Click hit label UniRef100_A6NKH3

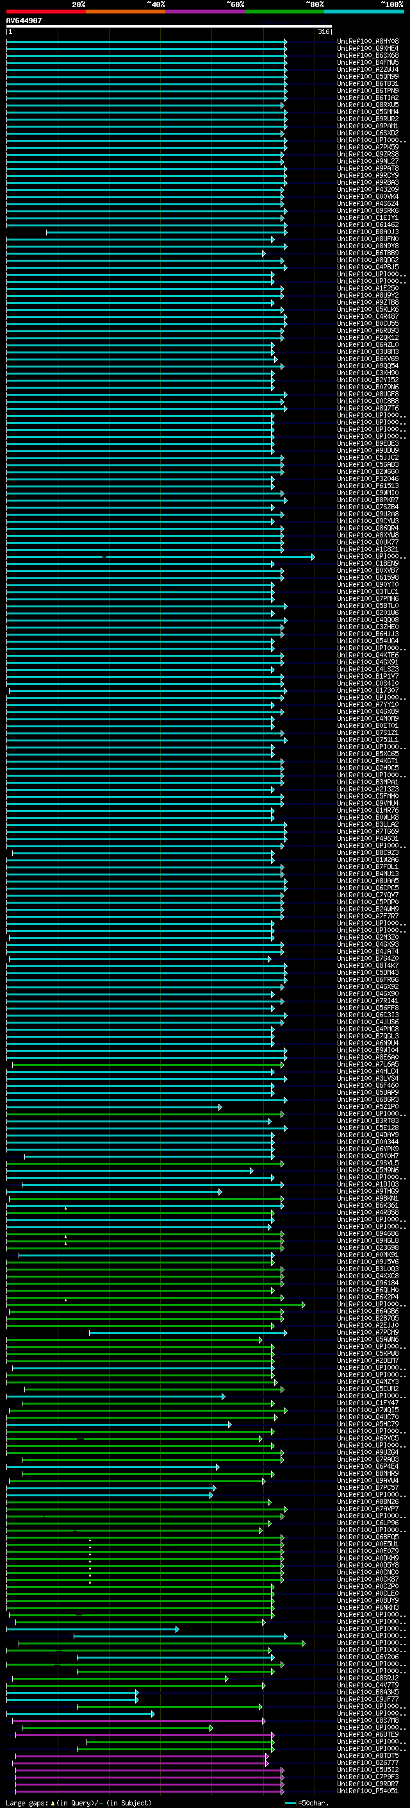(368, 1607)
